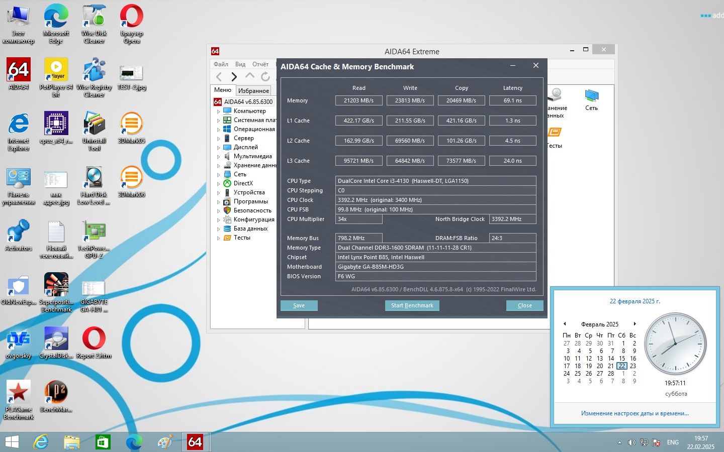This screenshot has width=724, height=452.
Task: Click the Save button in benchmark window
Action: [x=299, y=305]
